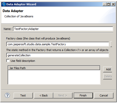This screenshot has width=117, height=103.
Task: Click the Data Adapter Wizard title icon
Action: click(4, 4)
